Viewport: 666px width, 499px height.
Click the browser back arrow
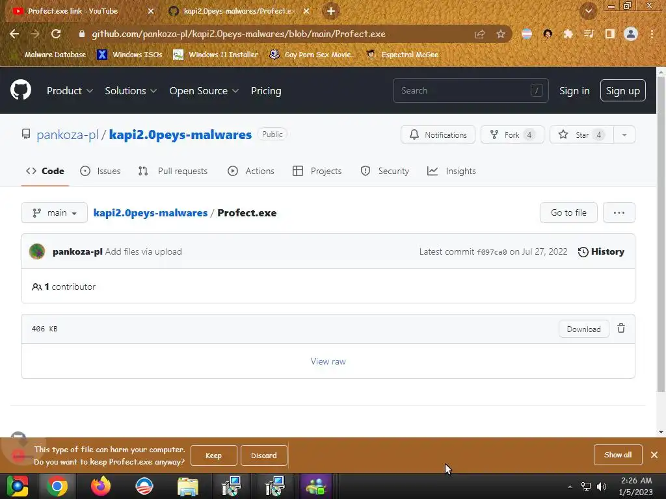[x=14, y=34]
